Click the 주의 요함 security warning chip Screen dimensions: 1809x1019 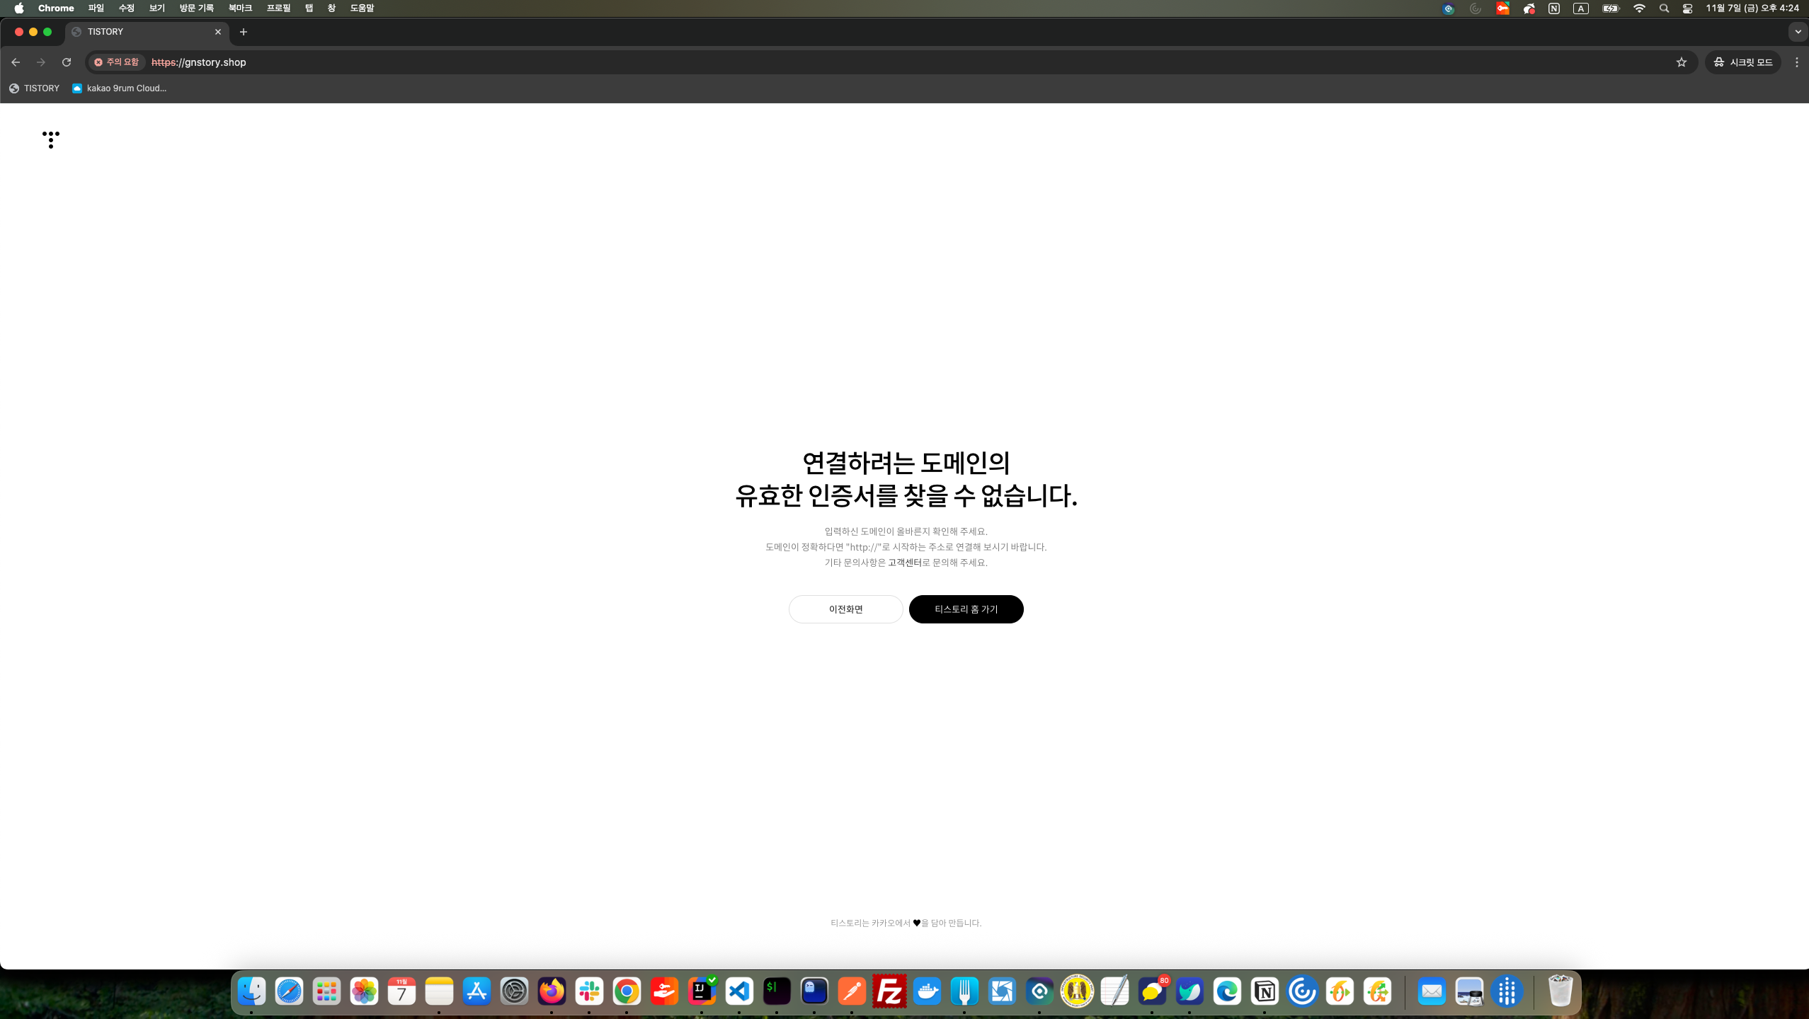[x=118, y=62]
